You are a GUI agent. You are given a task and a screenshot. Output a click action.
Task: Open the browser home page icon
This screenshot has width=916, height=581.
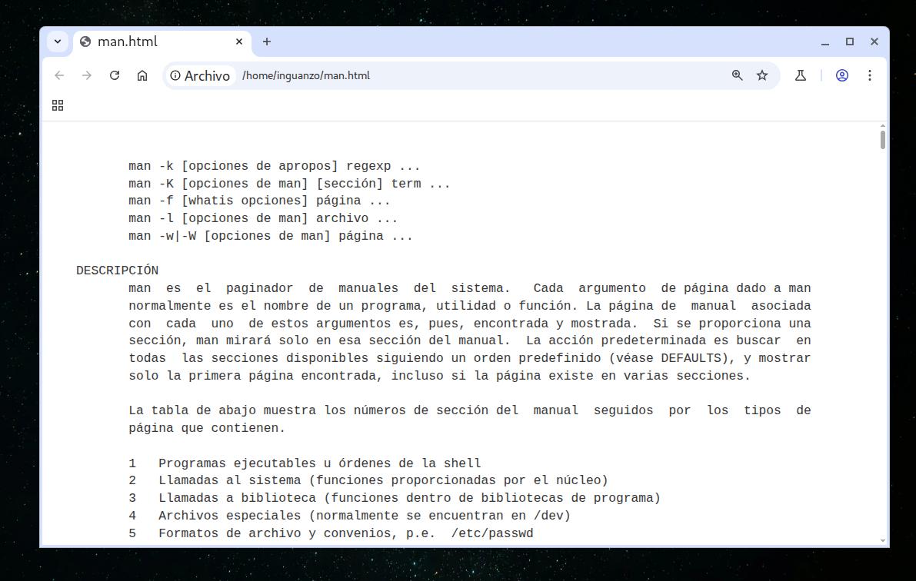click(x=142, y=75)
